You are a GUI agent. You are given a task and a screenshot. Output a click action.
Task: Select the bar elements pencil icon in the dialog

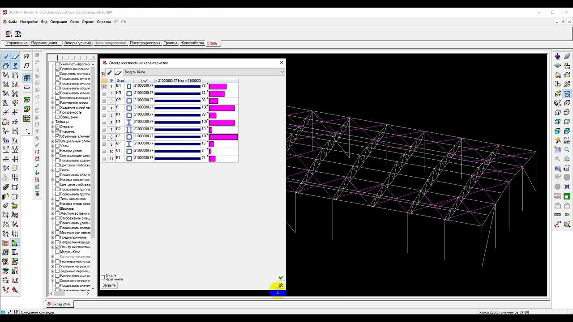tap(109, 72)
